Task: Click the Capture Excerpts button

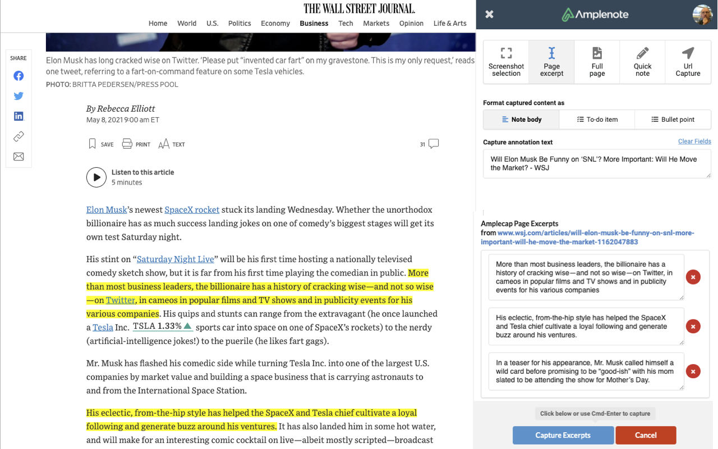Action: tap(563, 435)
